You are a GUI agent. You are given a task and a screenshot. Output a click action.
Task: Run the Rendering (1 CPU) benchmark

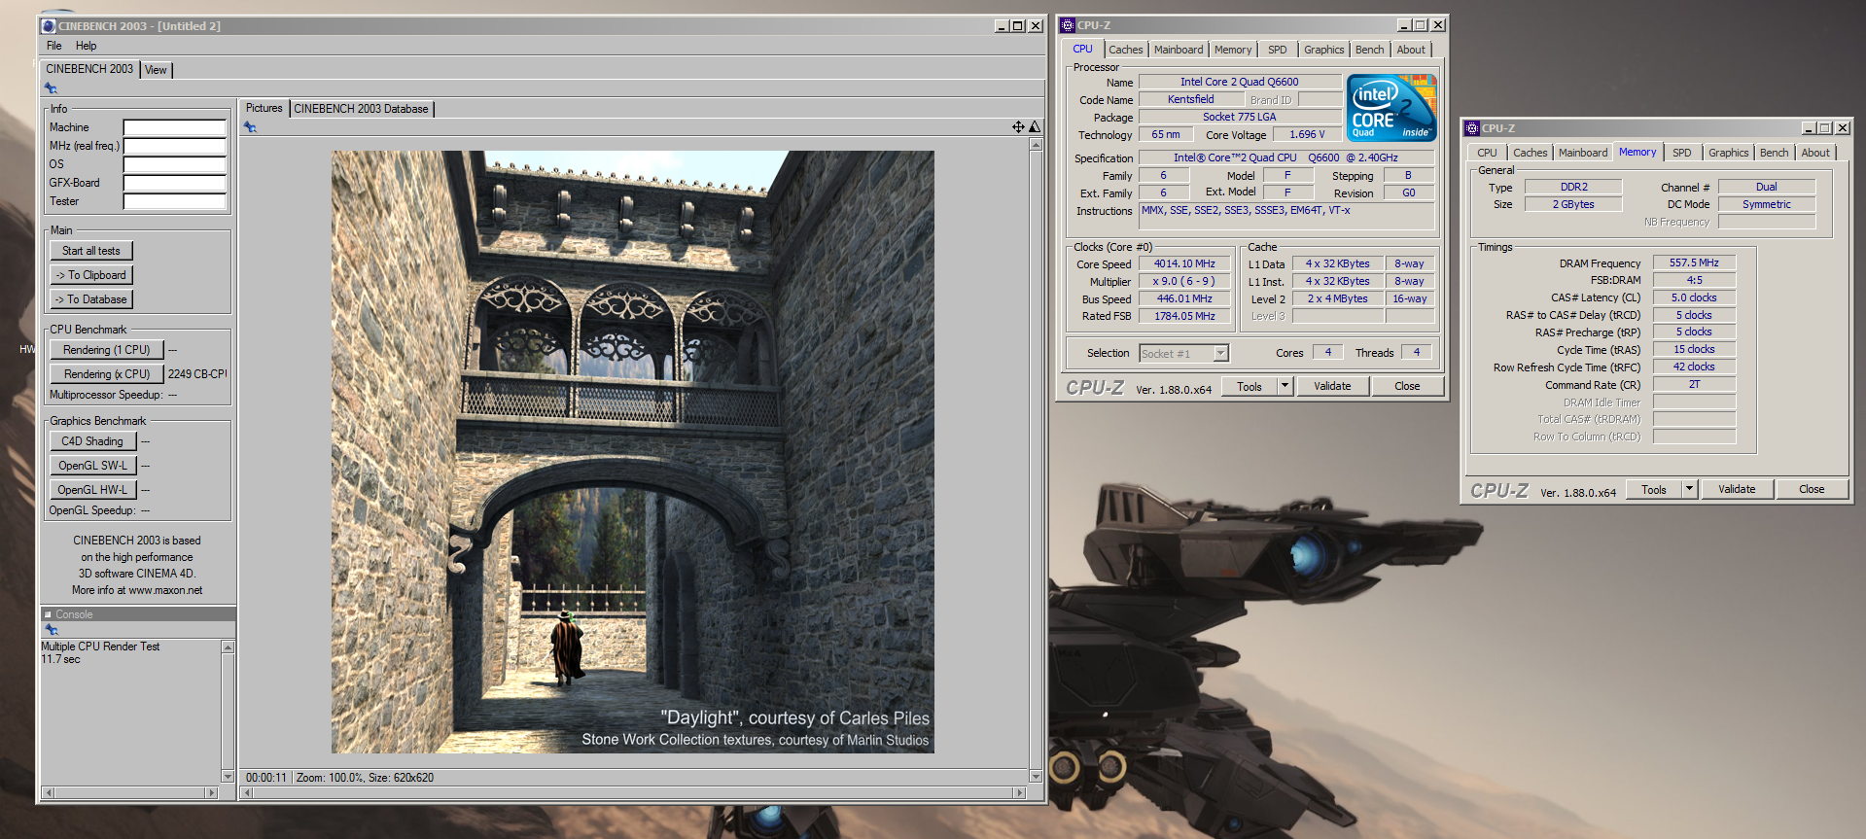tap(107, 350)
